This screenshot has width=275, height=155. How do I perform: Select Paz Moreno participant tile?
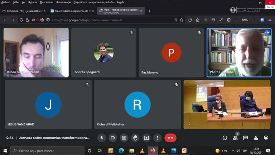[x=172, y=52]
